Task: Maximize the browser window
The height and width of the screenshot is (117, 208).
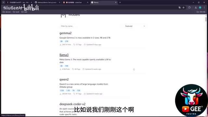Action: [x=199, y=2]
